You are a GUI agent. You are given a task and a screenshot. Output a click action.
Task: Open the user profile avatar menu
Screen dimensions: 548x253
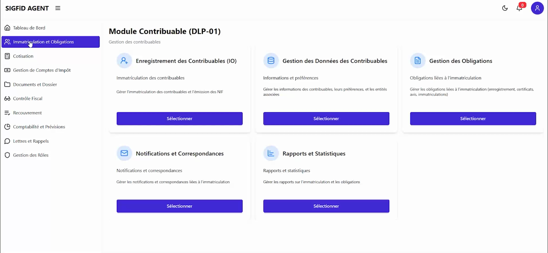(x=537, y=8)
